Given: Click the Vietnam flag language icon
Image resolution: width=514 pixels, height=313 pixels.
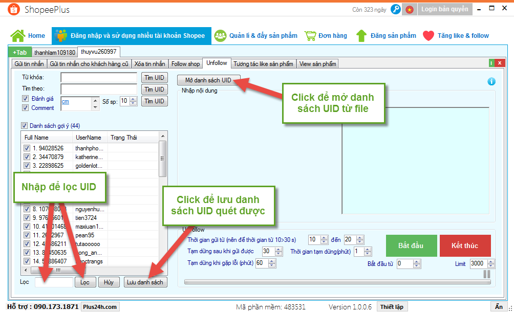Looking at the screenshot, I should (410, 9).
